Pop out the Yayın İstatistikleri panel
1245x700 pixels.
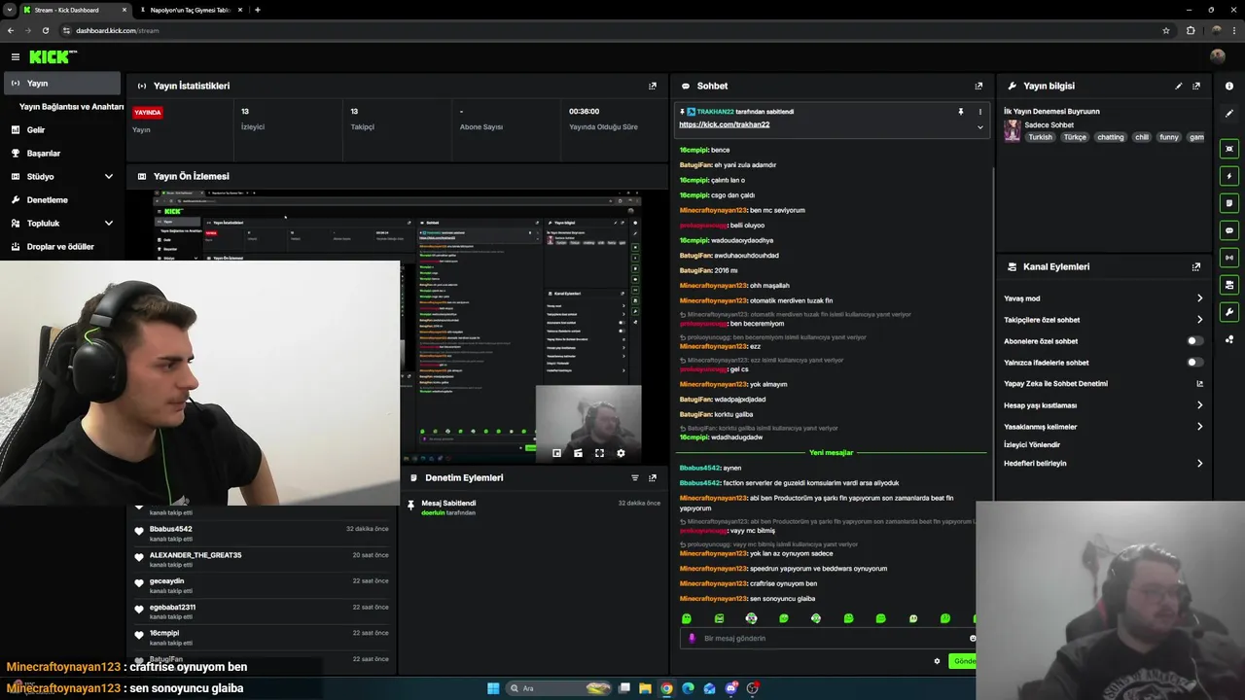(653, 86)
